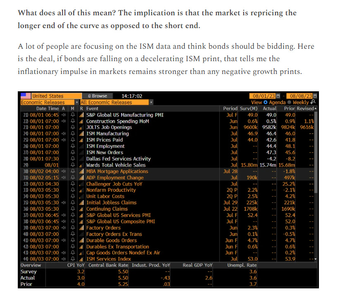This screenshot has width=345, height=302.
Task: Click speaker icon on Construction Spending MoM row
Action: [64, 121]
